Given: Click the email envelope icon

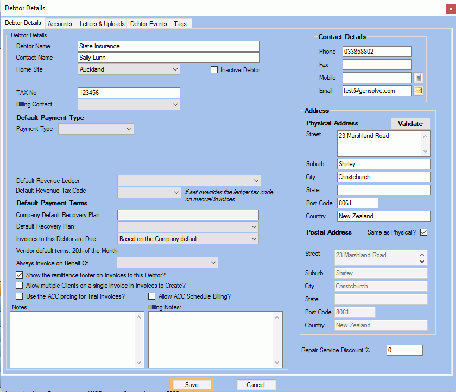Looking at the screenshot, I should coord(418,91).
